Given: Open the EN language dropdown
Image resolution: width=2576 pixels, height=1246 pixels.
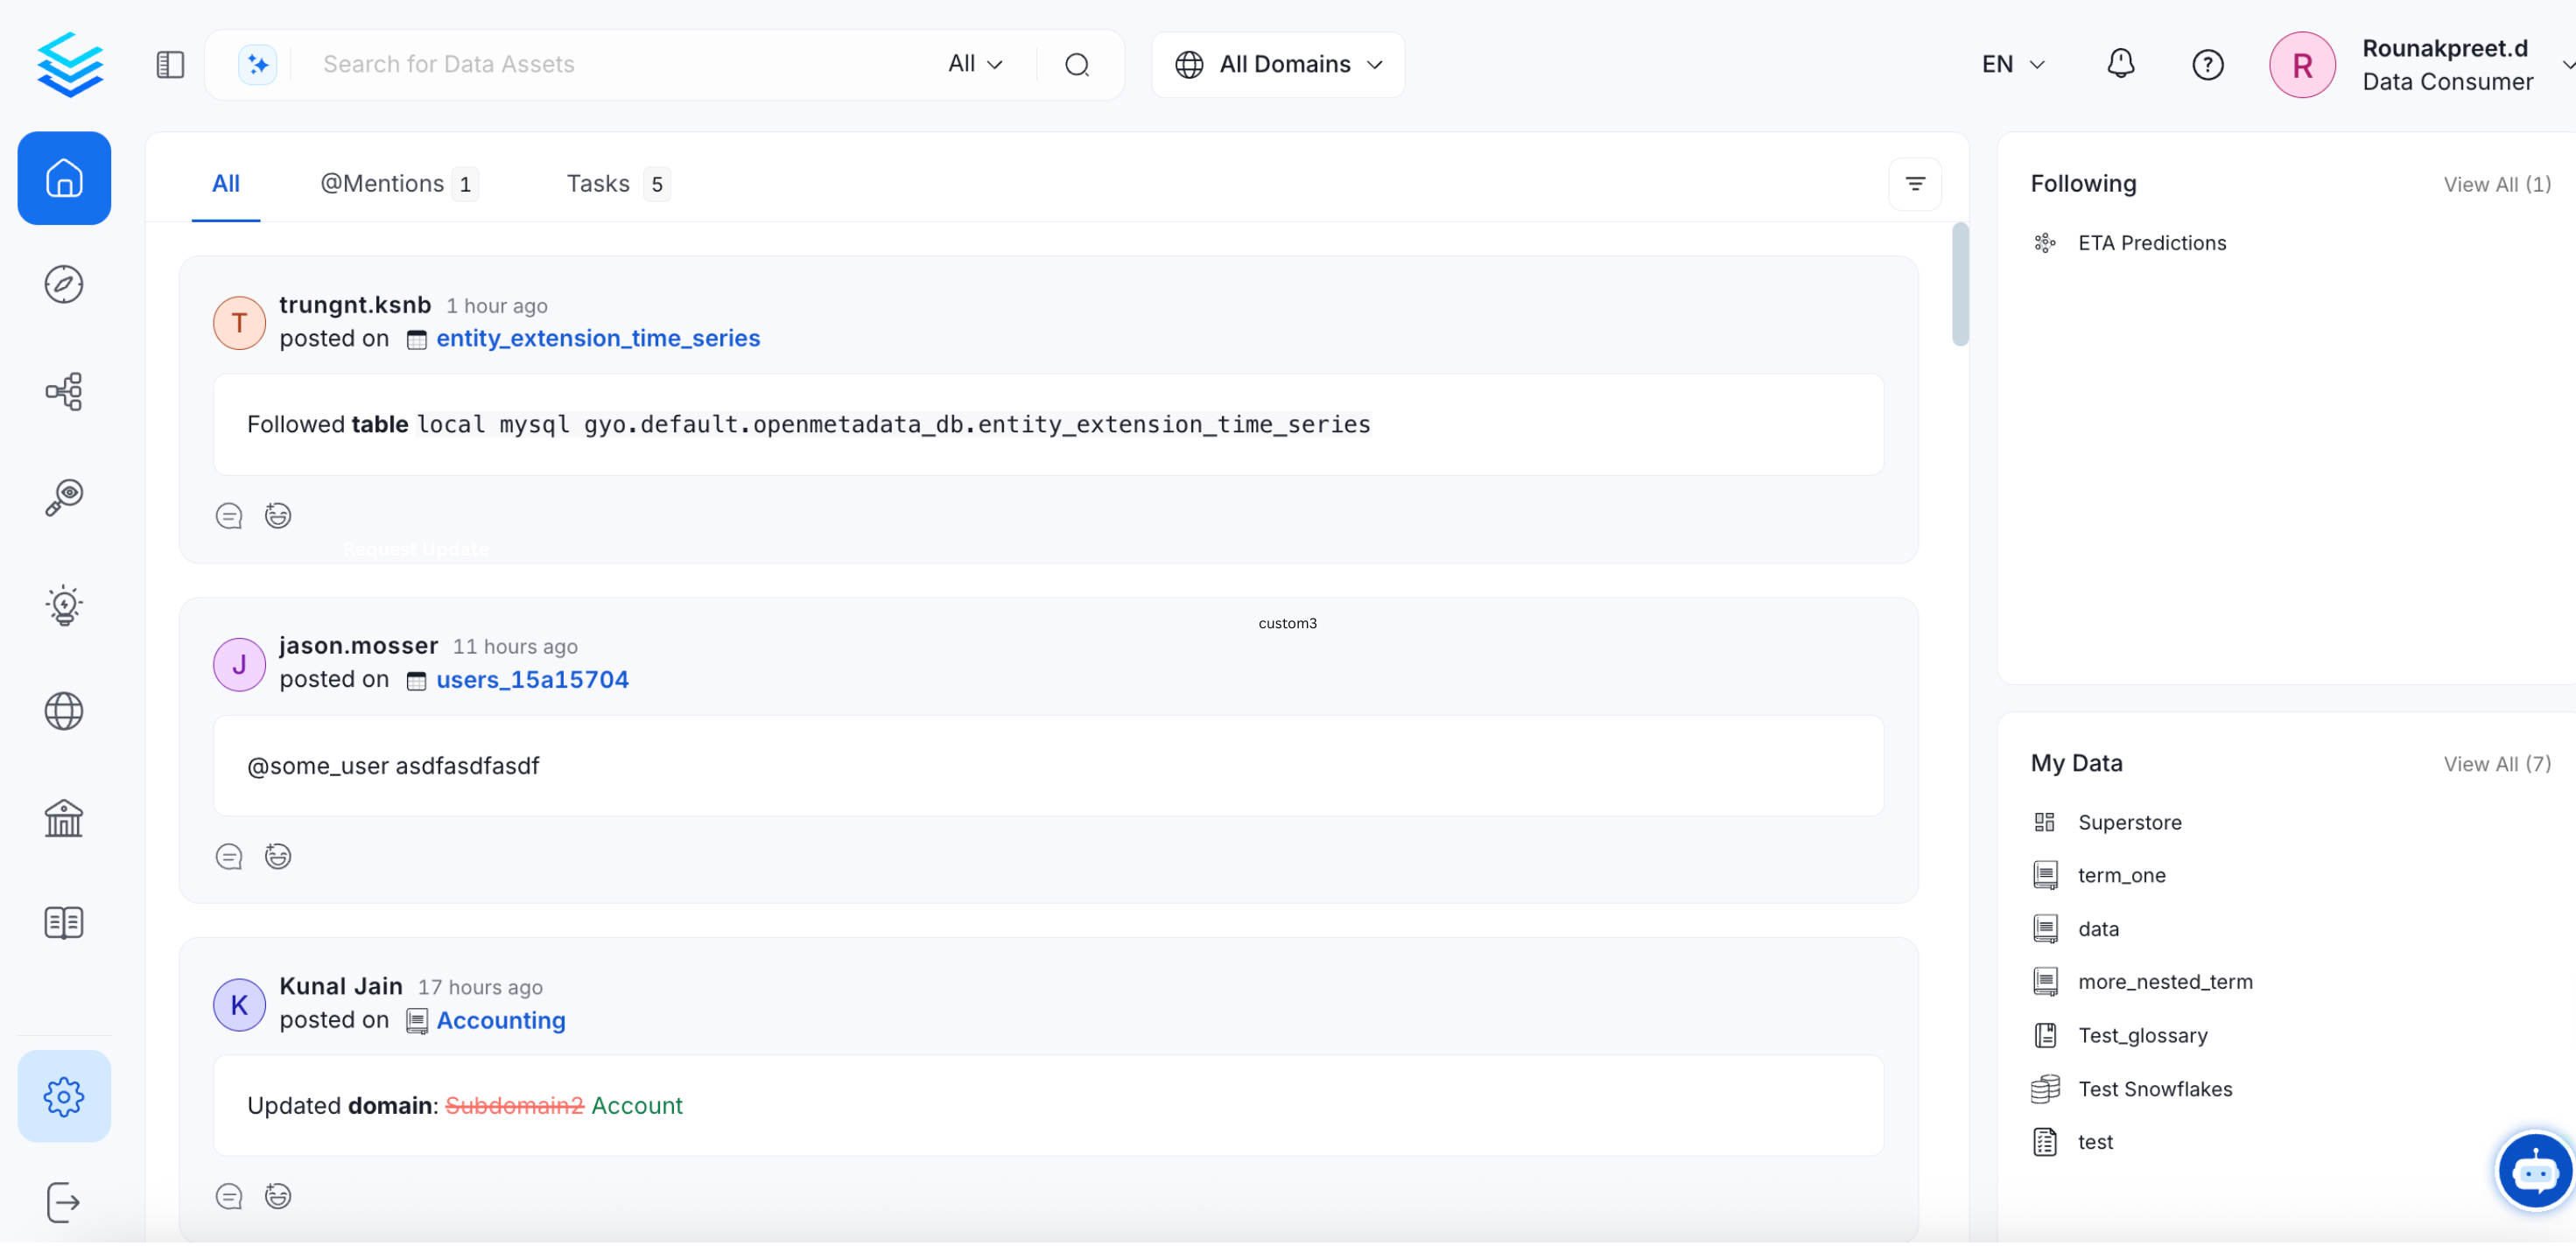Looking at the screenshot, I should 2012,64.
